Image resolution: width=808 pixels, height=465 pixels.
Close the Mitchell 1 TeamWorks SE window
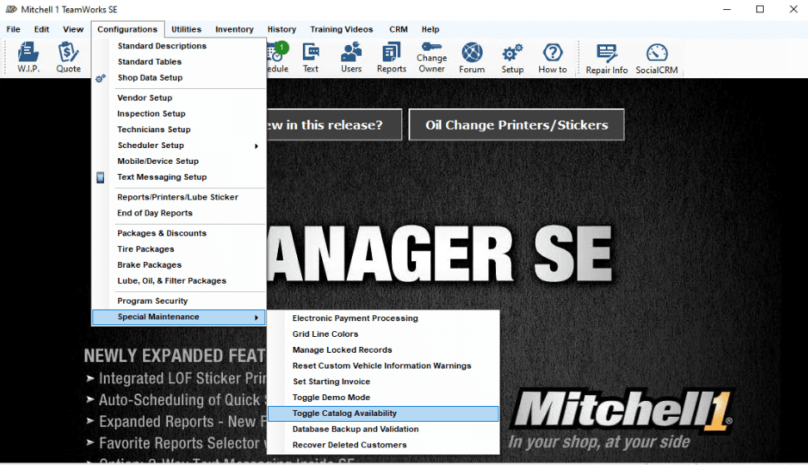tap(794, 9)
